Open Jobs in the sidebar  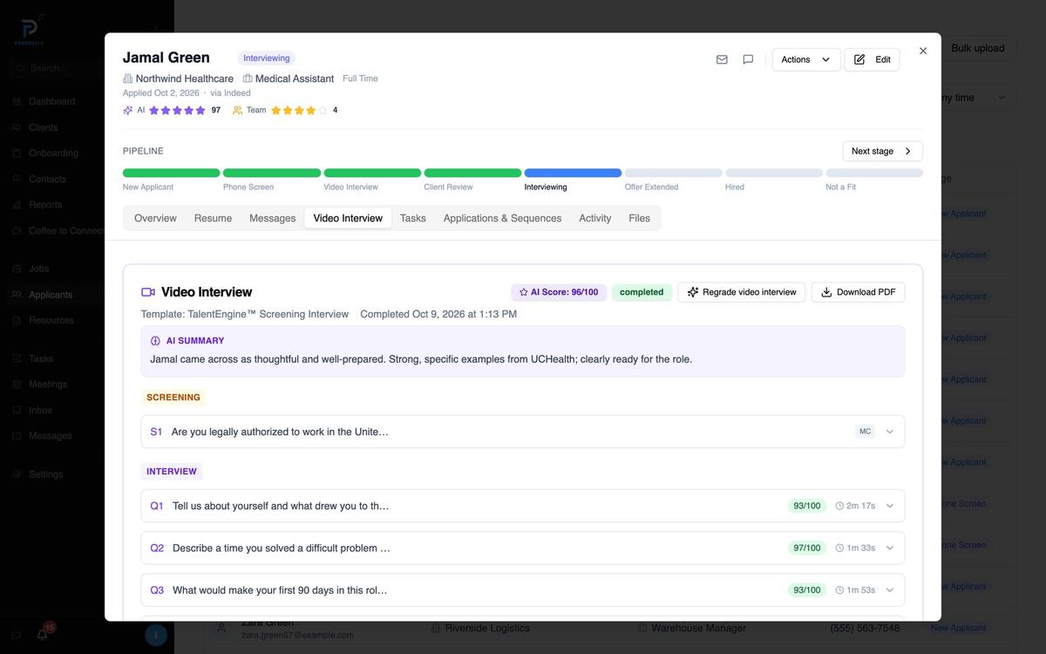[38, 269]
